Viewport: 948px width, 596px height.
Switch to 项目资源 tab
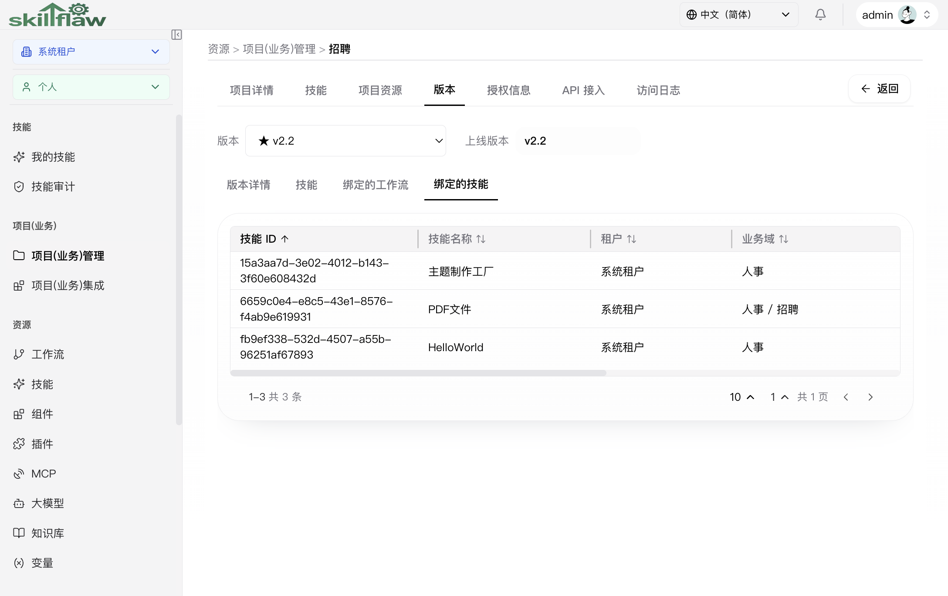[380, 90]
